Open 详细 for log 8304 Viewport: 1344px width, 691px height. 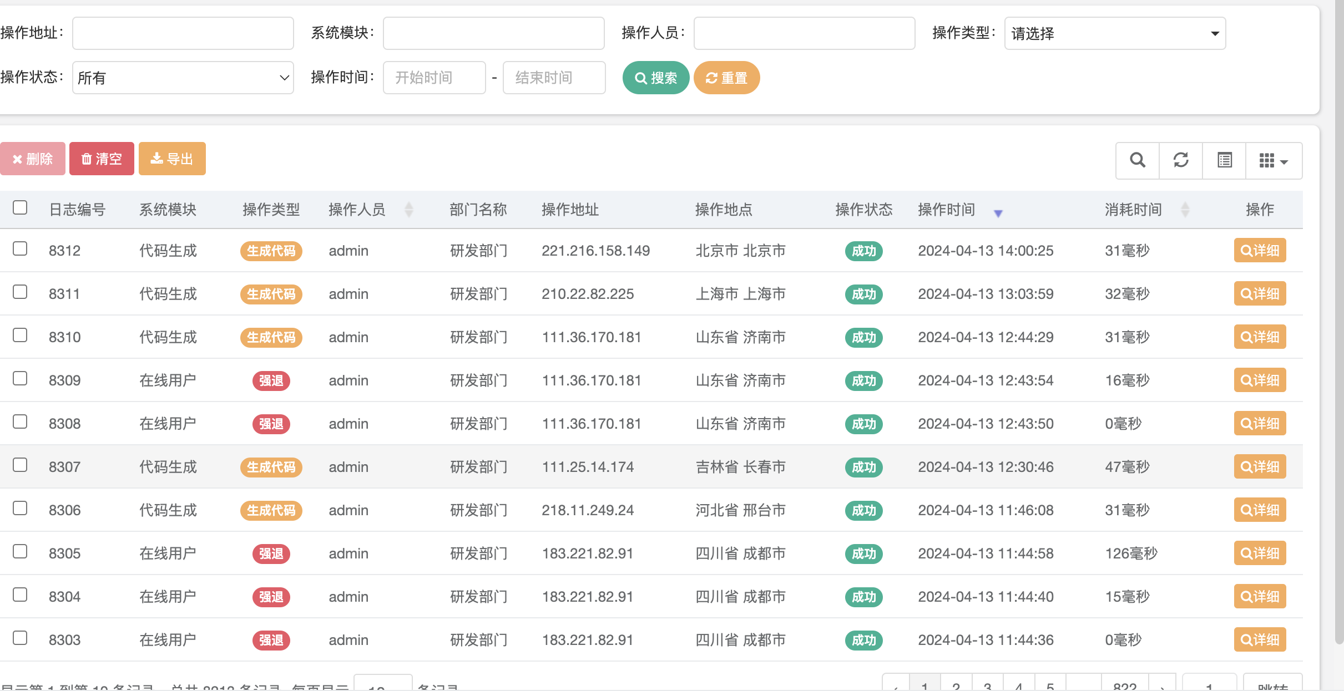point(1260,596)
